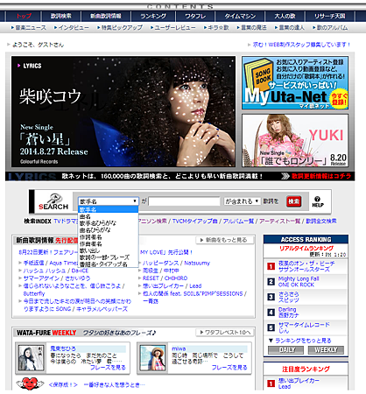Open the TVCMタイアップ曲 index link
This screenshot has width=366, height=394.
(195, 222)
